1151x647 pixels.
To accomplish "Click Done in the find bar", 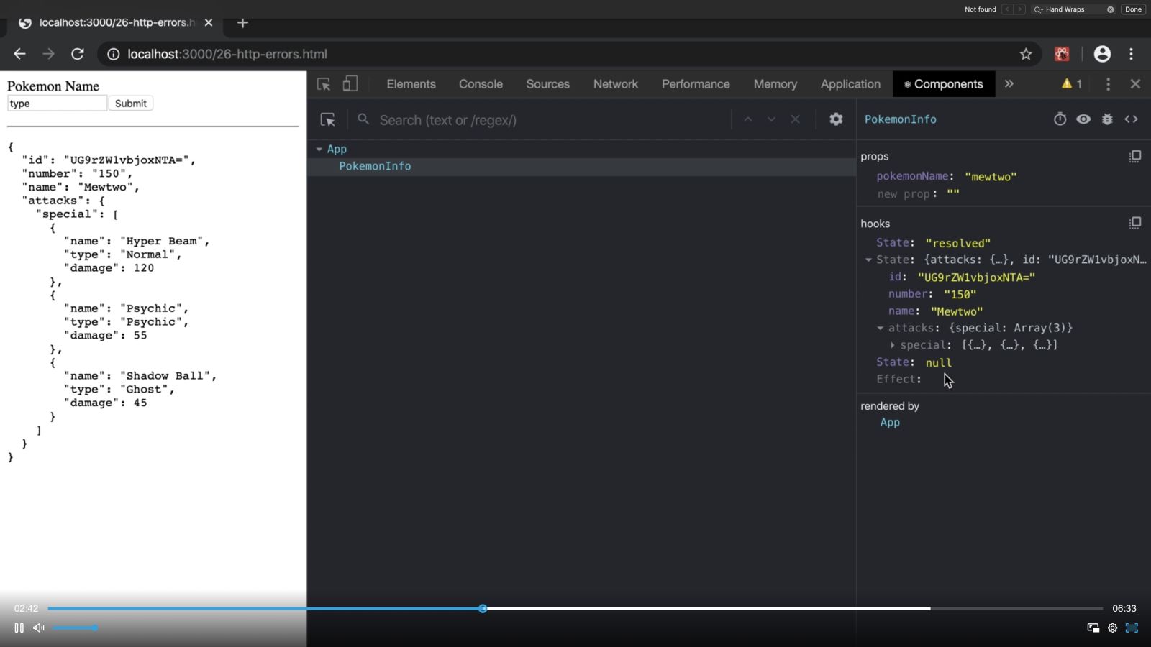I will click(1133, 9).
